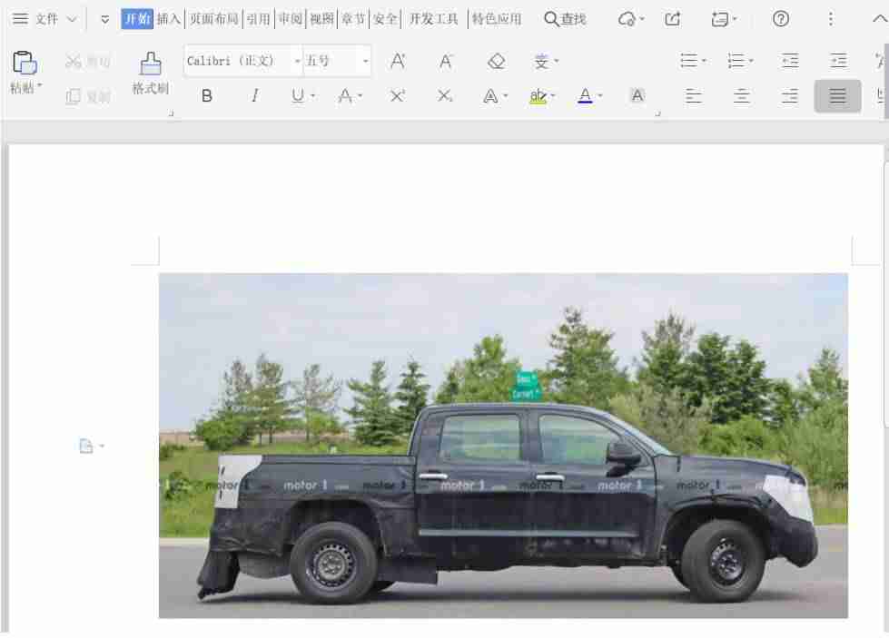Expand the font color dropdown arrow
The width and height of the screenshot is (889, 638).
pyautogui.click(x=600, y=96)
